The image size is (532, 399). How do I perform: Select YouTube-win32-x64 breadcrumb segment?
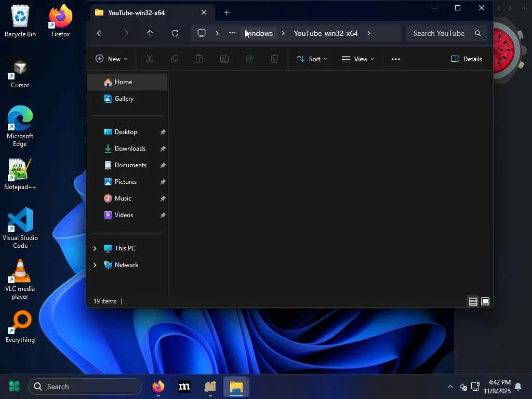tap(326, 33)
